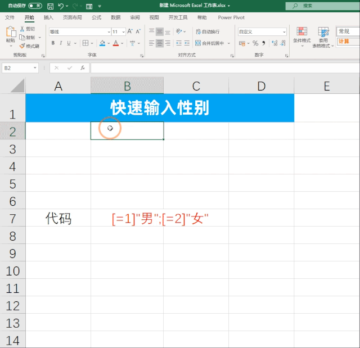Expand the Paste options arrow

(x=11, y=46)
